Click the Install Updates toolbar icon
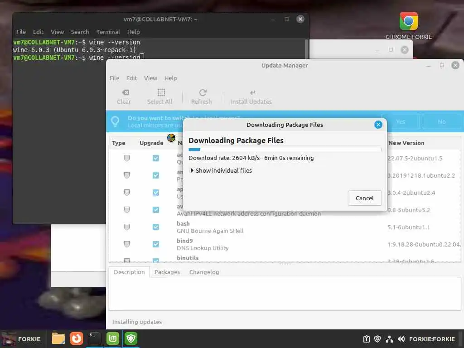Image resolution: width=464 pixels, height=348 pixels. (x=252, y=92)
